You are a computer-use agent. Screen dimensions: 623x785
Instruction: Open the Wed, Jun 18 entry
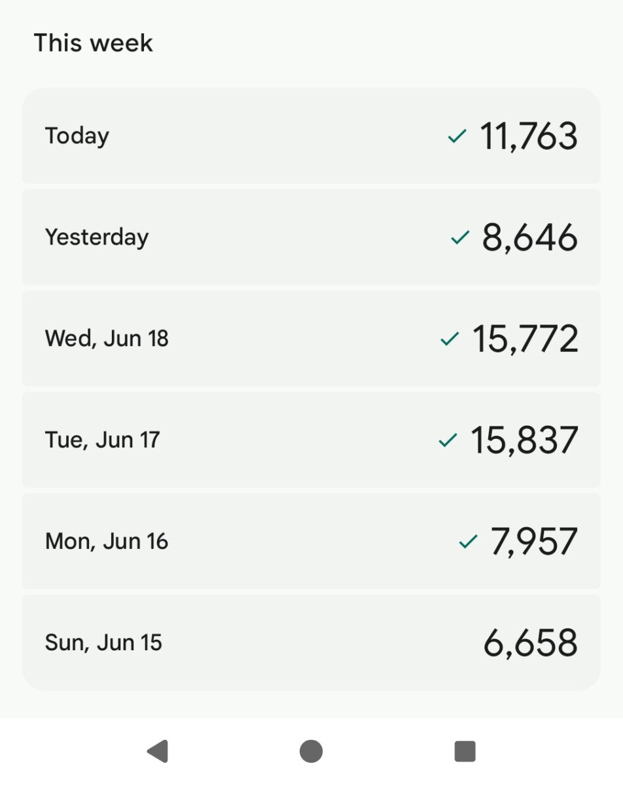[x=311, y=339]
